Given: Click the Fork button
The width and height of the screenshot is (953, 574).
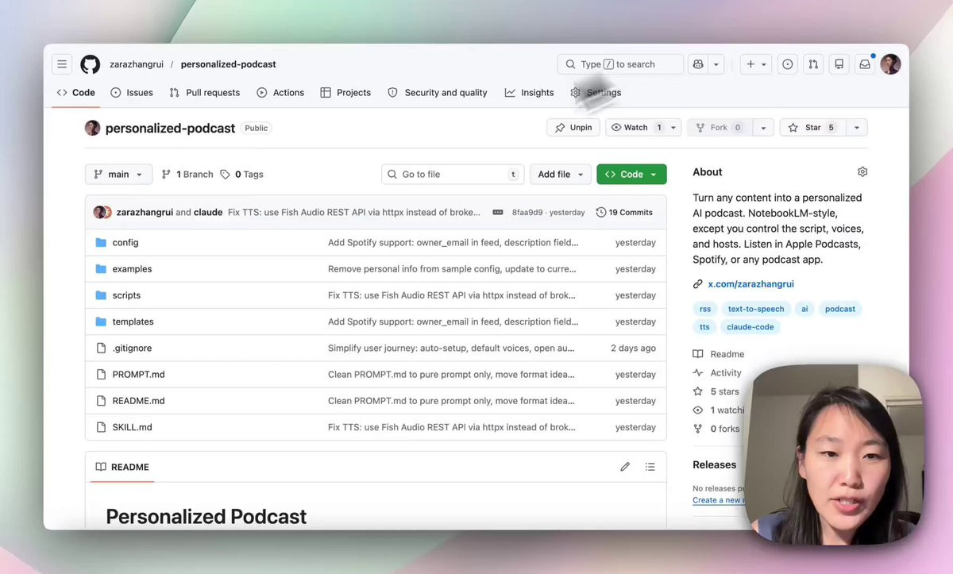Looking at the screenshot, I should click(x=719, y=128).
